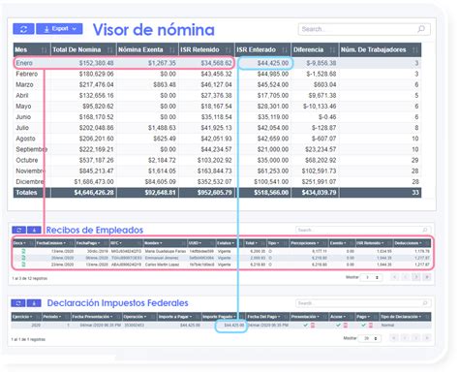The height and width of the screenshot is (374, 459).
Task: Select the Enero row month cell
Action: pos(24,63)
